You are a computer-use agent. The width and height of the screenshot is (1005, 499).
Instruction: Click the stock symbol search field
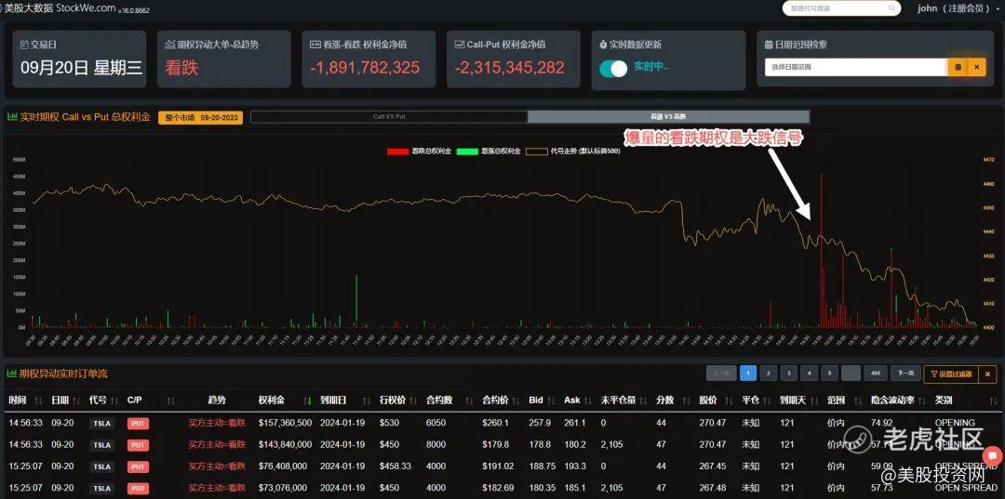pos(841,8)
